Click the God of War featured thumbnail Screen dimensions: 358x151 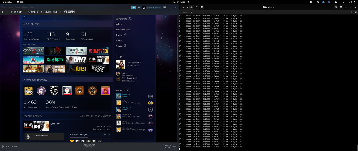33,51
